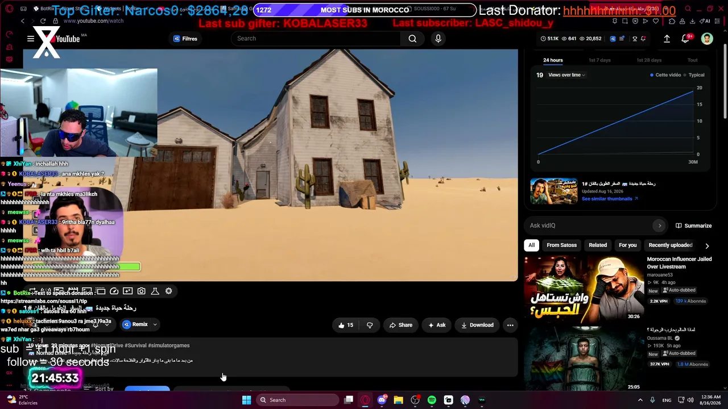728x409 pixels.
Task: Click the camera screenshot icon in player toolbar
Action: tap(141, 291)
